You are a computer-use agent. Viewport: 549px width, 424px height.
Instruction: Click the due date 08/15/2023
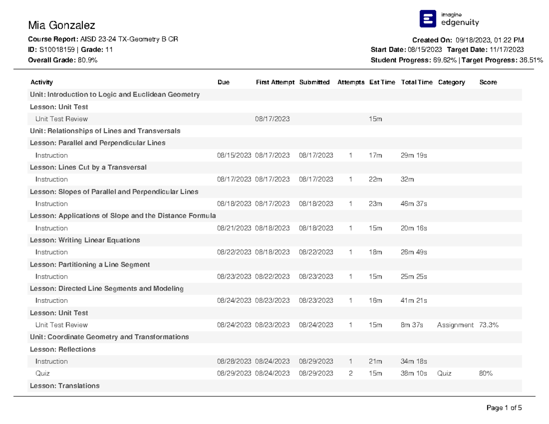pos(234,156)
